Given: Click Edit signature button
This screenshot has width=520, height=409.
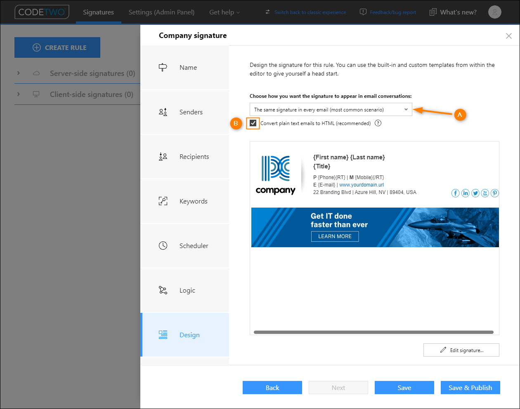Looking at the screenshot, I should [x=461, y=350].
